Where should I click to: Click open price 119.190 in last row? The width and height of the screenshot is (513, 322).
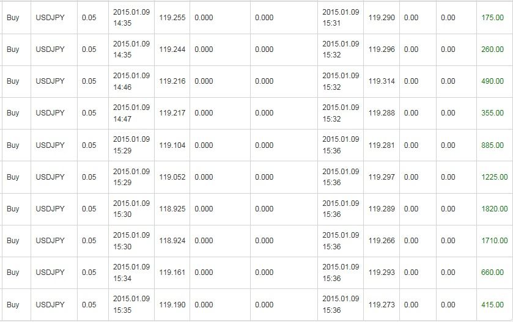coord(172,305)
